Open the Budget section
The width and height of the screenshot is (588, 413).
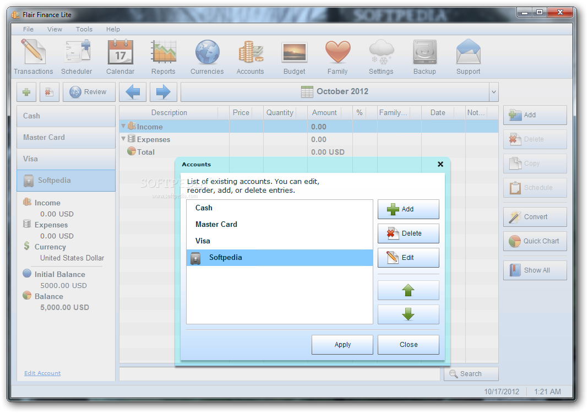[x=294, y=57]
